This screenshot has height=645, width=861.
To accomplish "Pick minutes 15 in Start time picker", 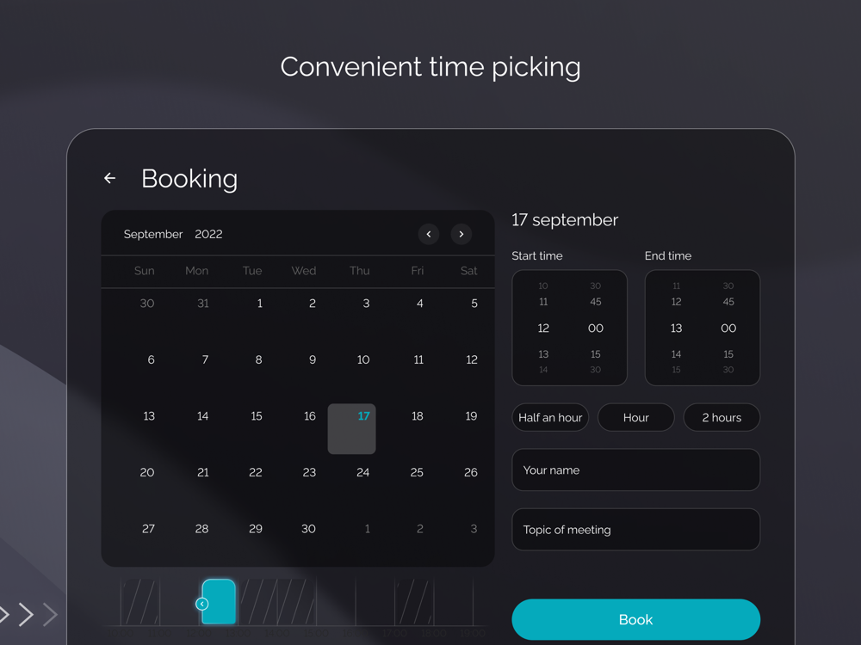I will (596, 354).
